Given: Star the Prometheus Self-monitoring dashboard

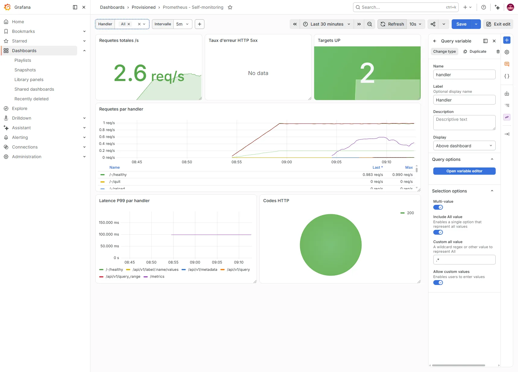Looking at the screenshot, I should point(230,7).
